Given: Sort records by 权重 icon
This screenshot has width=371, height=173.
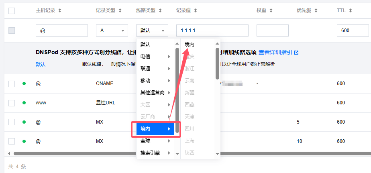Looking at the screenshot, I should 271,11.
